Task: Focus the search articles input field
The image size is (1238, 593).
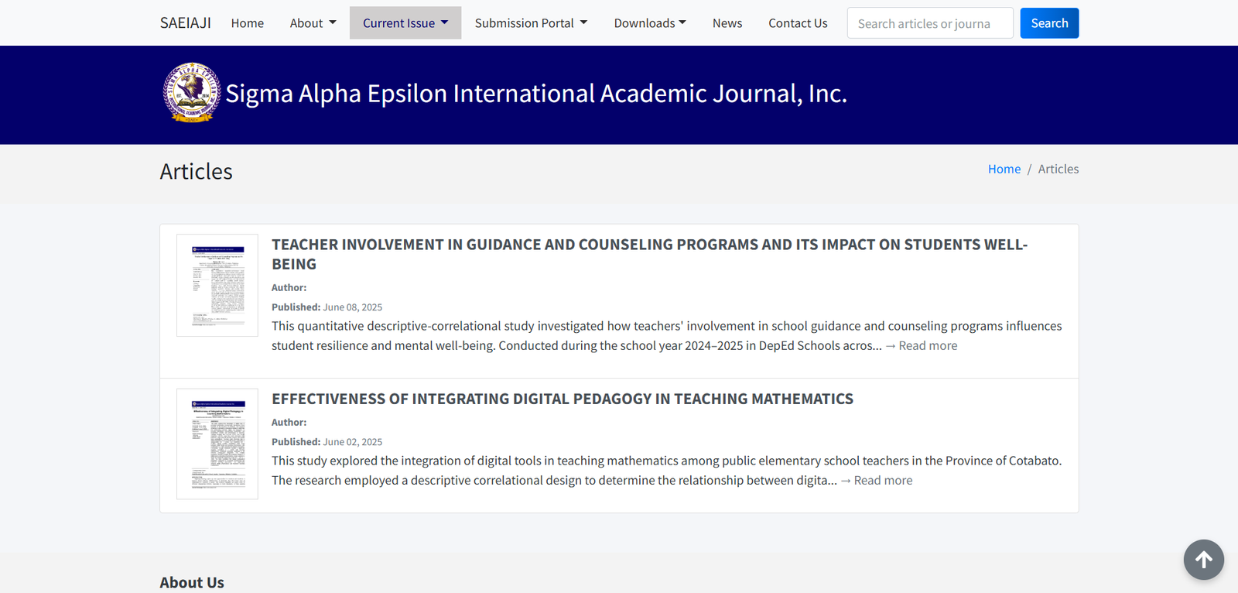Action: [929, 23]
